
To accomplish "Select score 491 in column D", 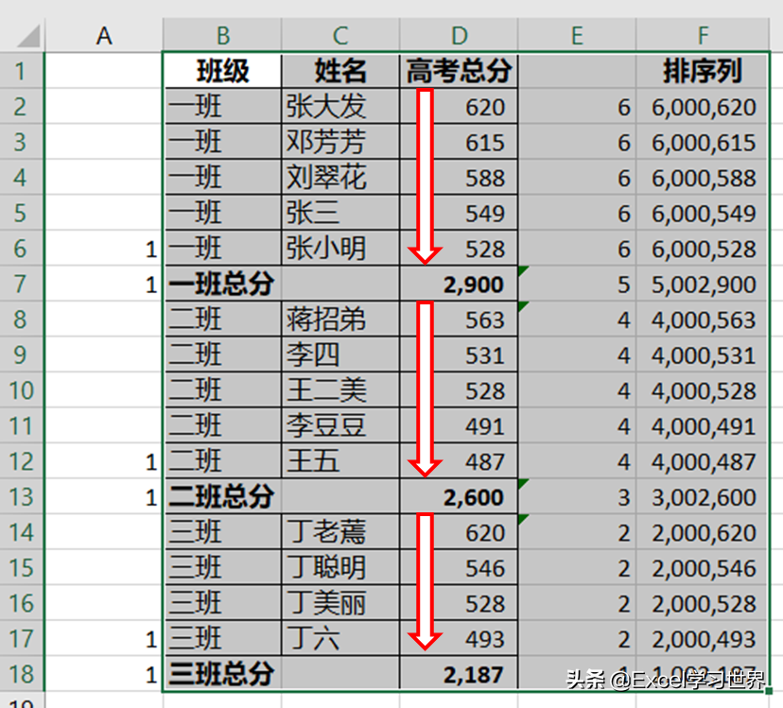I will click(x=459, y=425).
